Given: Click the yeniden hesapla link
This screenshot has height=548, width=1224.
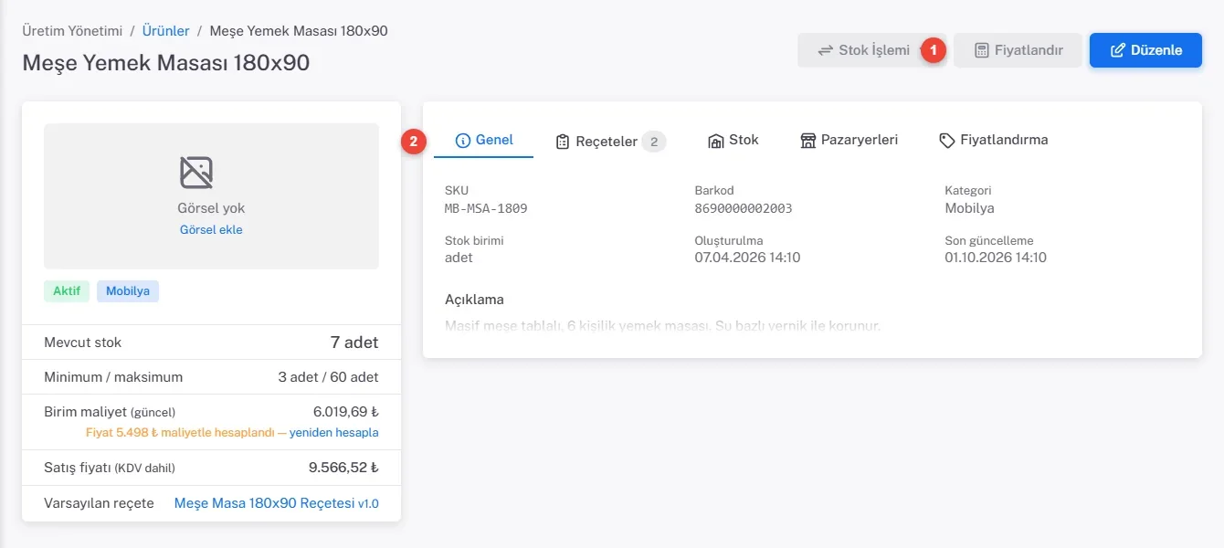Looking at the screenshot, I should pos(334,433).
